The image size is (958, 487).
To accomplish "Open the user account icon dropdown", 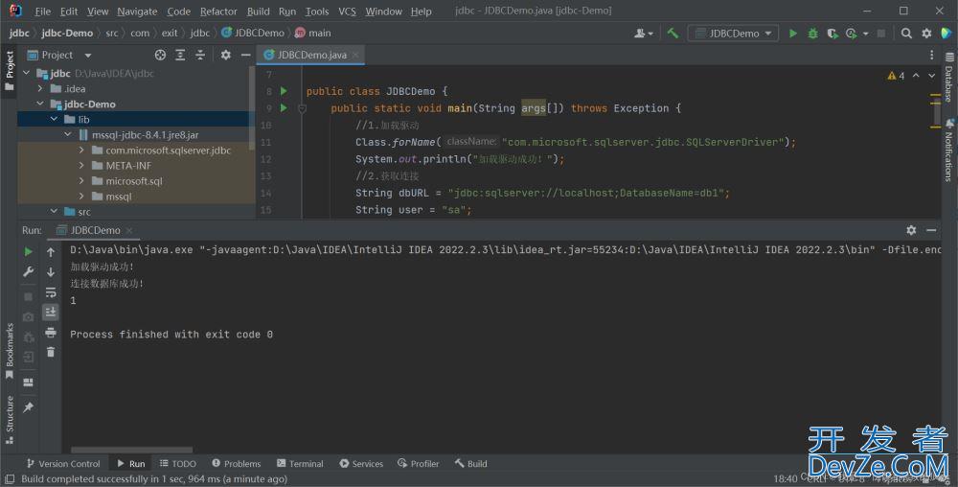I will click(x=644, y=34).
